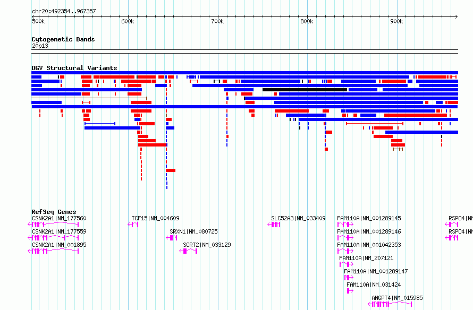Click the TCF15|NM_004609 gene label
473x310 pixels.
click(155, 218)
